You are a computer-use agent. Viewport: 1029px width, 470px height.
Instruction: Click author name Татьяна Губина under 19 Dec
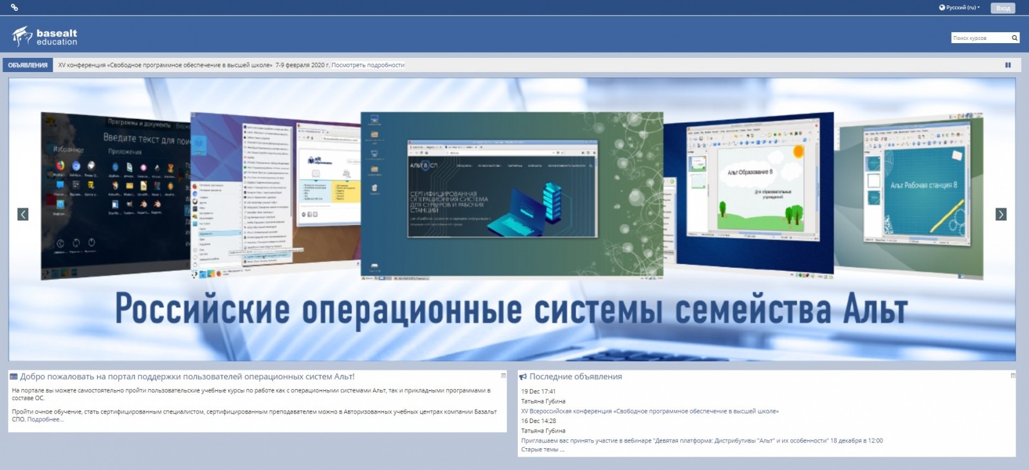tap(543, 401)
